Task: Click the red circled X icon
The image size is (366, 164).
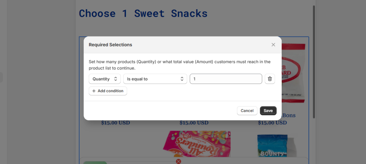Action: 178,161
